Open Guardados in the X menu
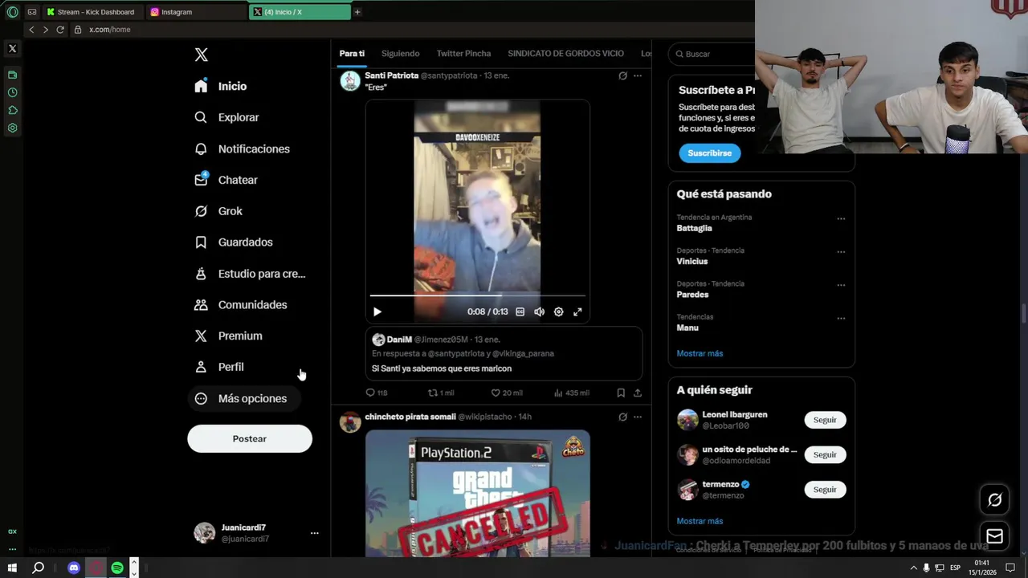Screen dimensions: 1028x578 (x=235, y=242)
